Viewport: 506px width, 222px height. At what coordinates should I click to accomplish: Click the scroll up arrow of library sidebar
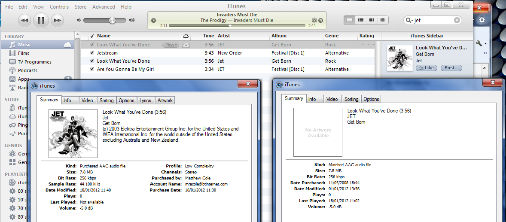tap(77, 34)
